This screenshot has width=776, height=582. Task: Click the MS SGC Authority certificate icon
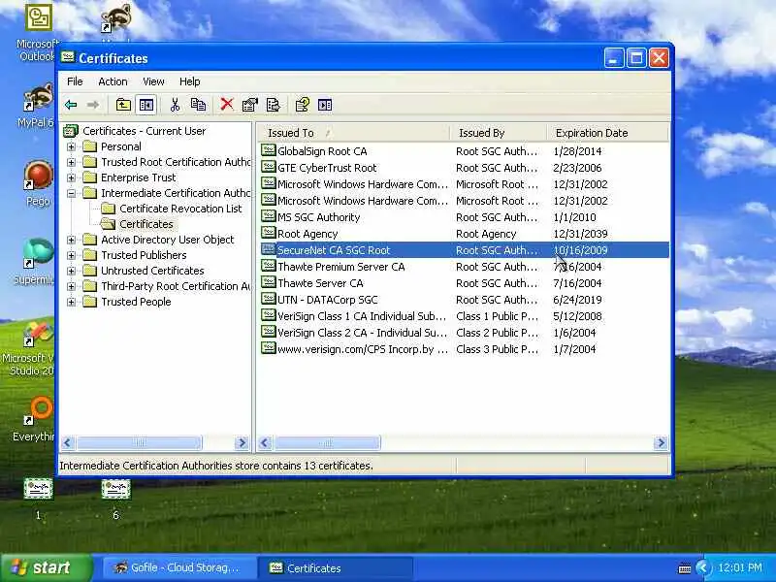pos(269,216)
